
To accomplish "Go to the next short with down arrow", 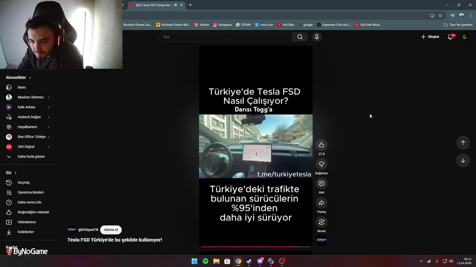I will click(x=463, y=161).
